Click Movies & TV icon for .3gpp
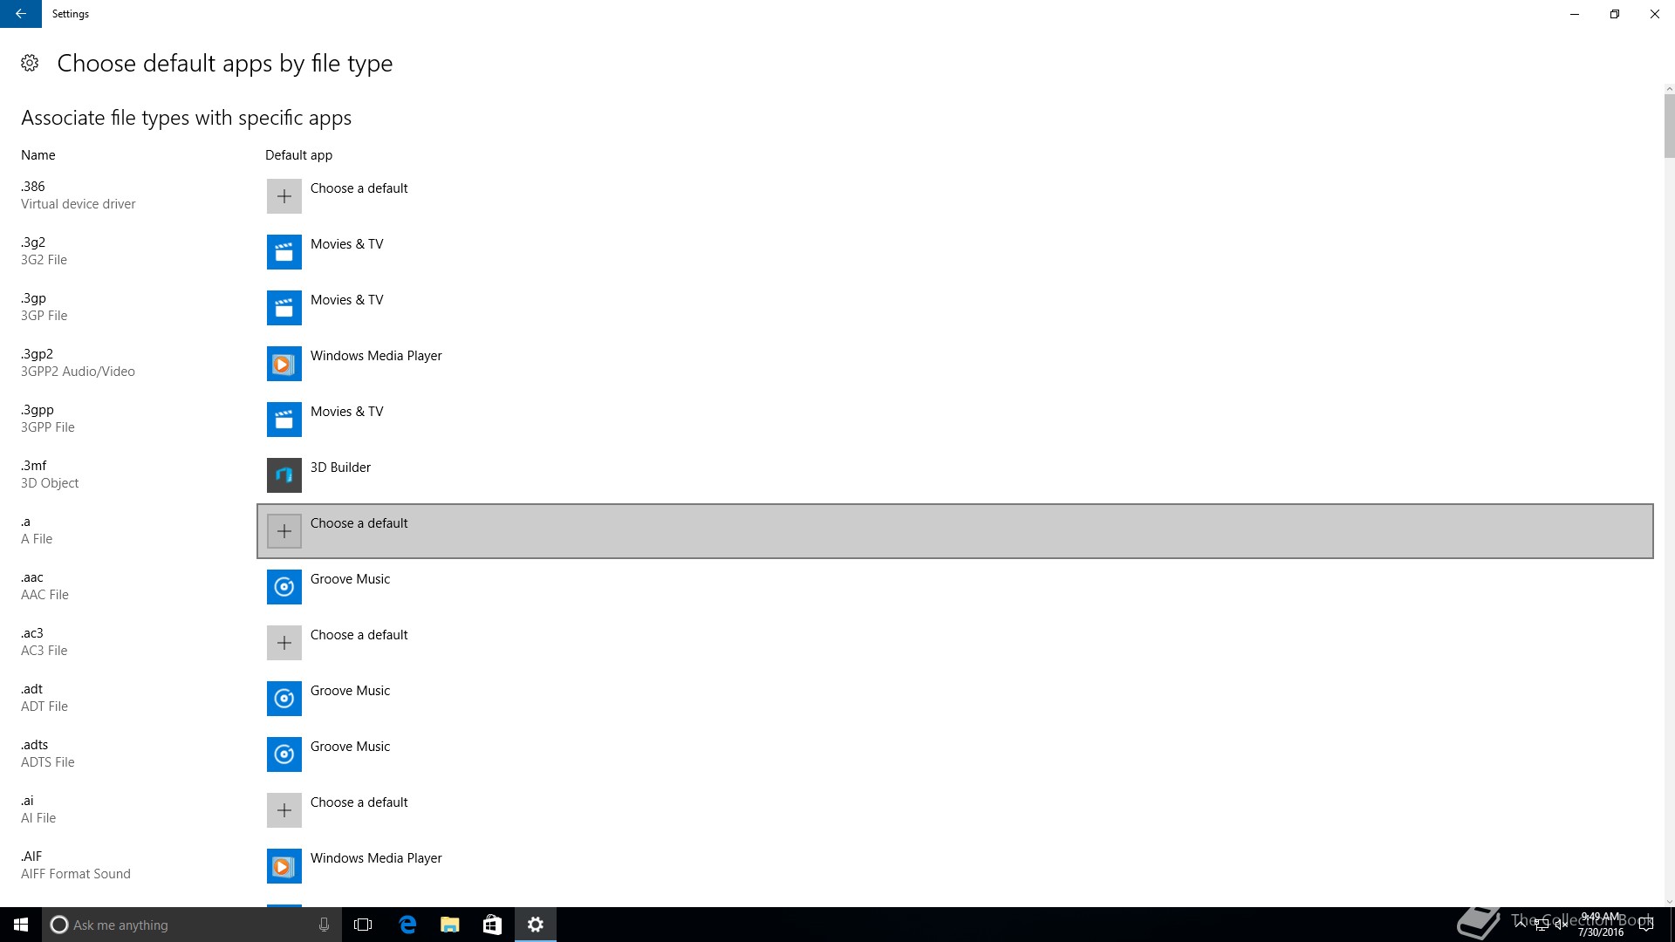This screenshot has width=1675, height=942. [x=284, y=420]
